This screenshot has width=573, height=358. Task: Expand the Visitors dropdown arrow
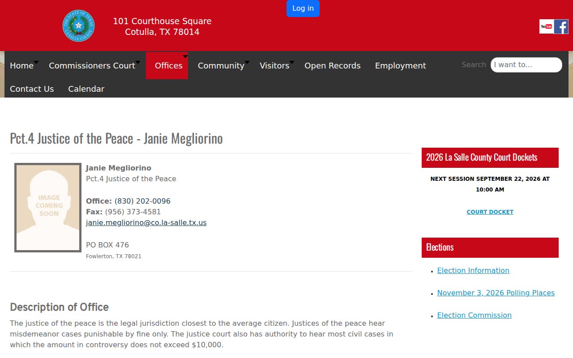292,62
